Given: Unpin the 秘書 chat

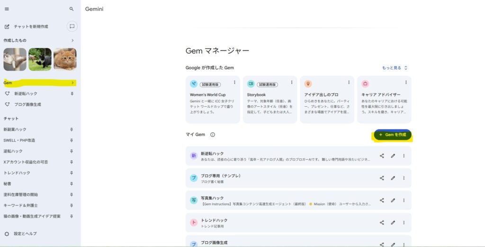Looking at the screenshot, I should (72, 184).
